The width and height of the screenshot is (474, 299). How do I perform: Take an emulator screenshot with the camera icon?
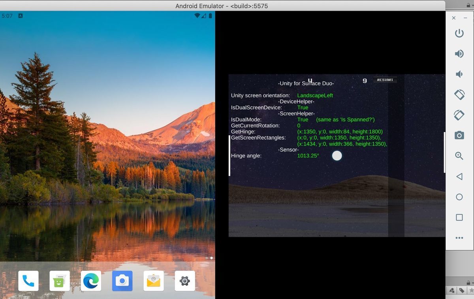click(459, 135)
